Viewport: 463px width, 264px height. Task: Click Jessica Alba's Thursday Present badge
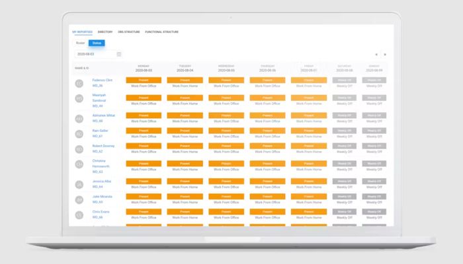pyautogui.click(x=267, y=181)
